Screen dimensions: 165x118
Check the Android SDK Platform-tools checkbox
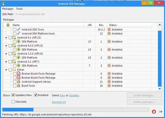pos(15,34)
